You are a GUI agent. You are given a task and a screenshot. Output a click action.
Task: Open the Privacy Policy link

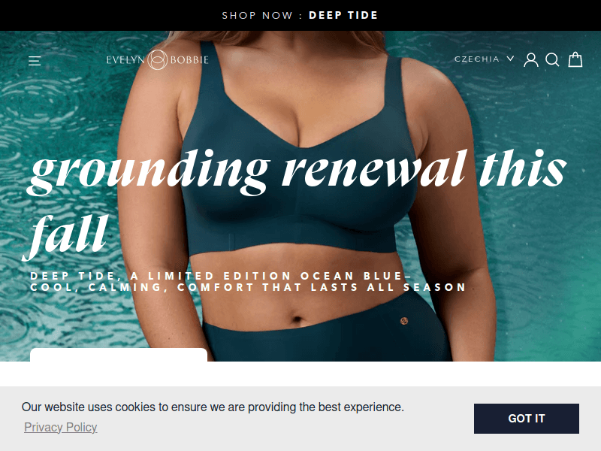point(61,427)
